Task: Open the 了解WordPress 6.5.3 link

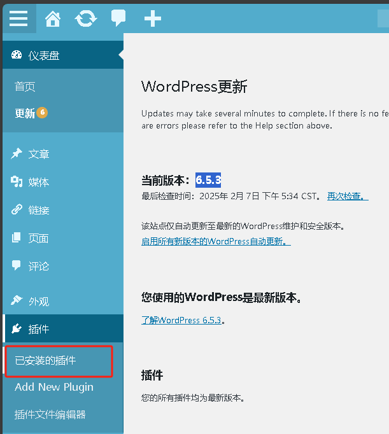Action: [x=181, y=320]
